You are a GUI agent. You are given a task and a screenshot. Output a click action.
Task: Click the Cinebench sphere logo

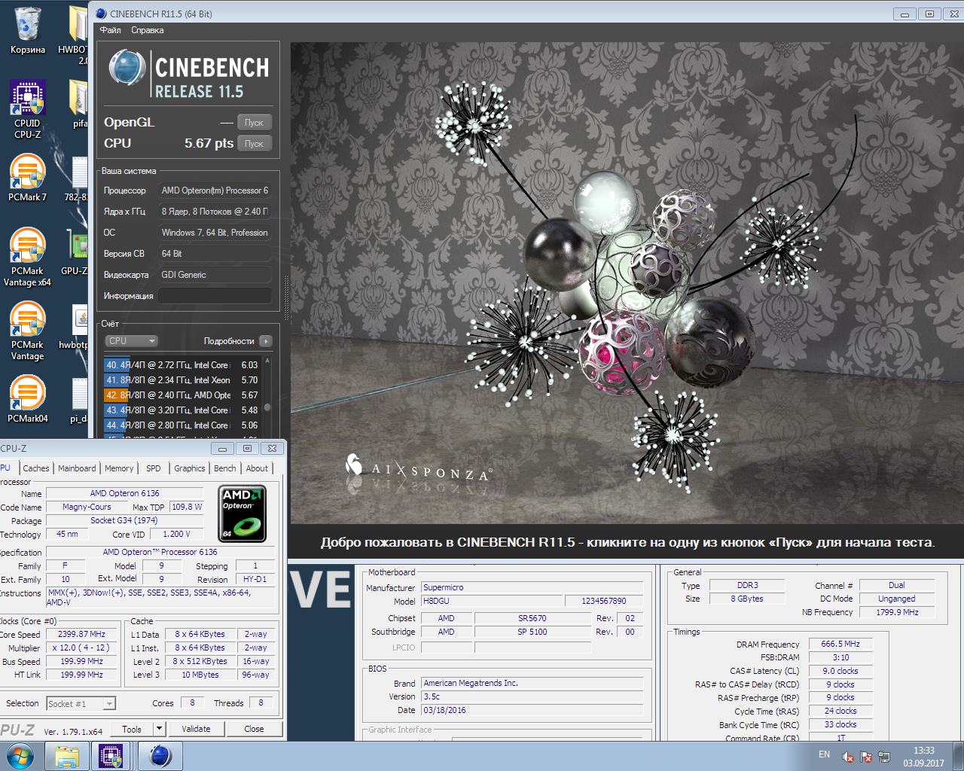point(127,69)
